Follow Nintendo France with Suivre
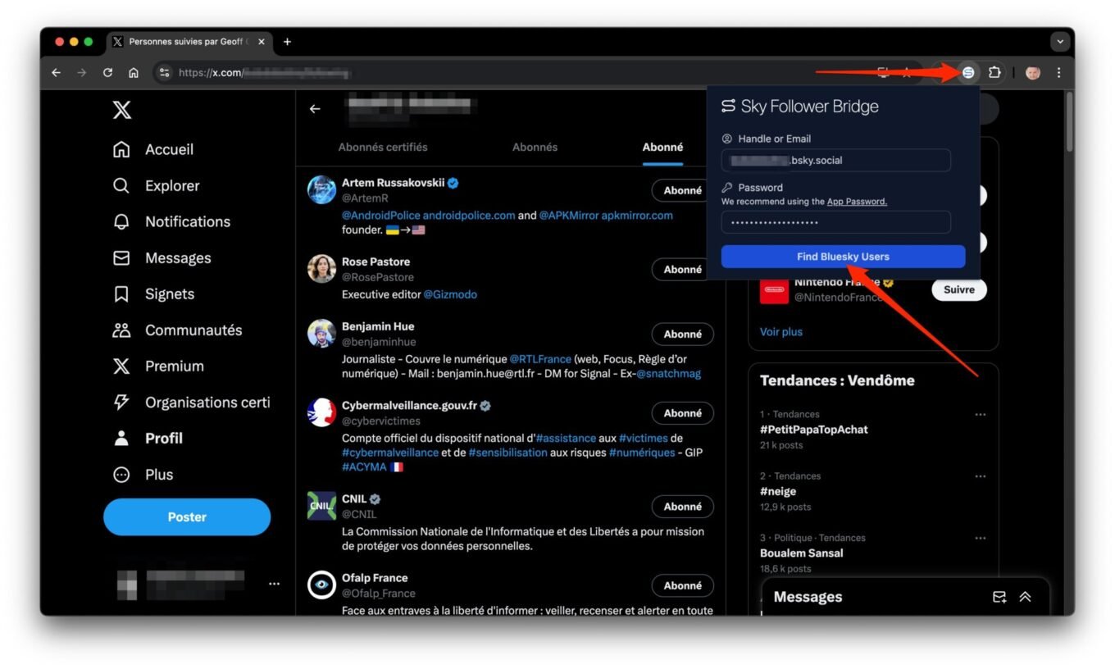 pos(959,289)
